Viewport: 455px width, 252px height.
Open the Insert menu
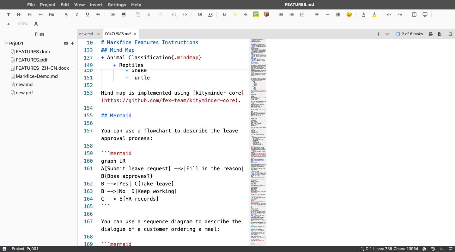(96, 5)
